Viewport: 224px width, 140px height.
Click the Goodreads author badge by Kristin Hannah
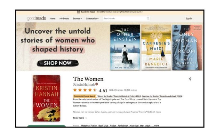pyautogui.click(x=97, y=84)
